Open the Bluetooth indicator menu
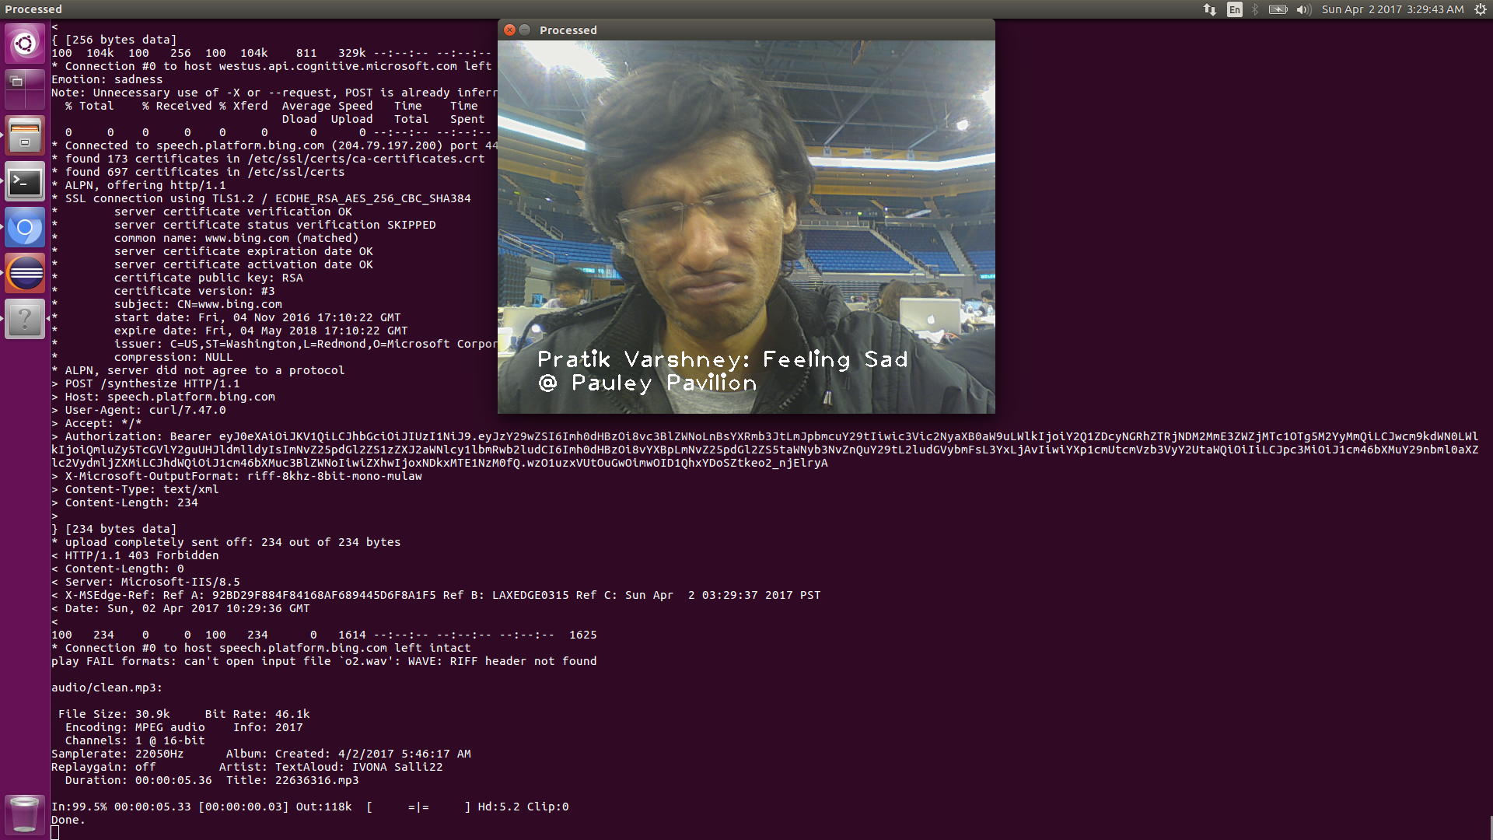 tap(1254, 9)
